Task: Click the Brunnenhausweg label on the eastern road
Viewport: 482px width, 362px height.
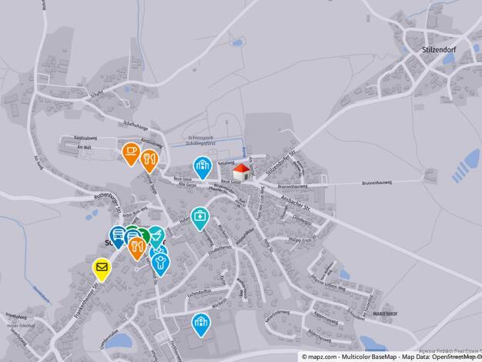Action: [377, 183]
